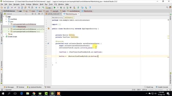Click the Copy icon in toolbar
This screenshot has height=96, width=172.
[x=22, y=8]
